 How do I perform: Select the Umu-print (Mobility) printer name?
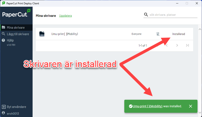[x=64, y=34]
